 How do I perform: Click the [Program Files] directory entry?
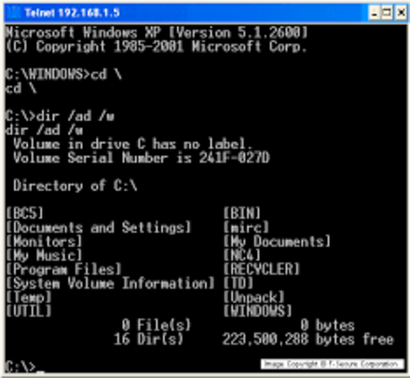point(63,269)
